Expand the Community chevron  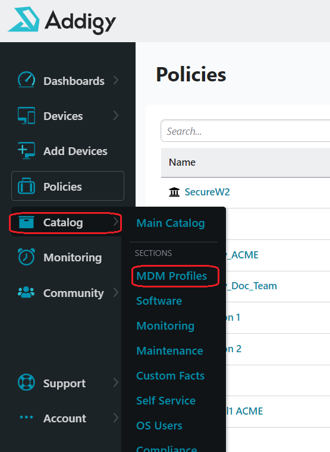click(x=116, y=292)
